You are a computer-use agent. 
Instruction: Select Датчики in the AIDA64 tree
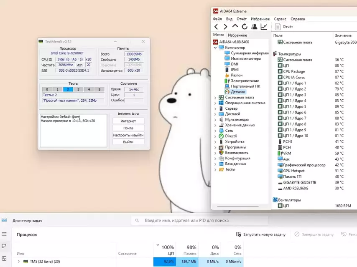tap(235, 92)
